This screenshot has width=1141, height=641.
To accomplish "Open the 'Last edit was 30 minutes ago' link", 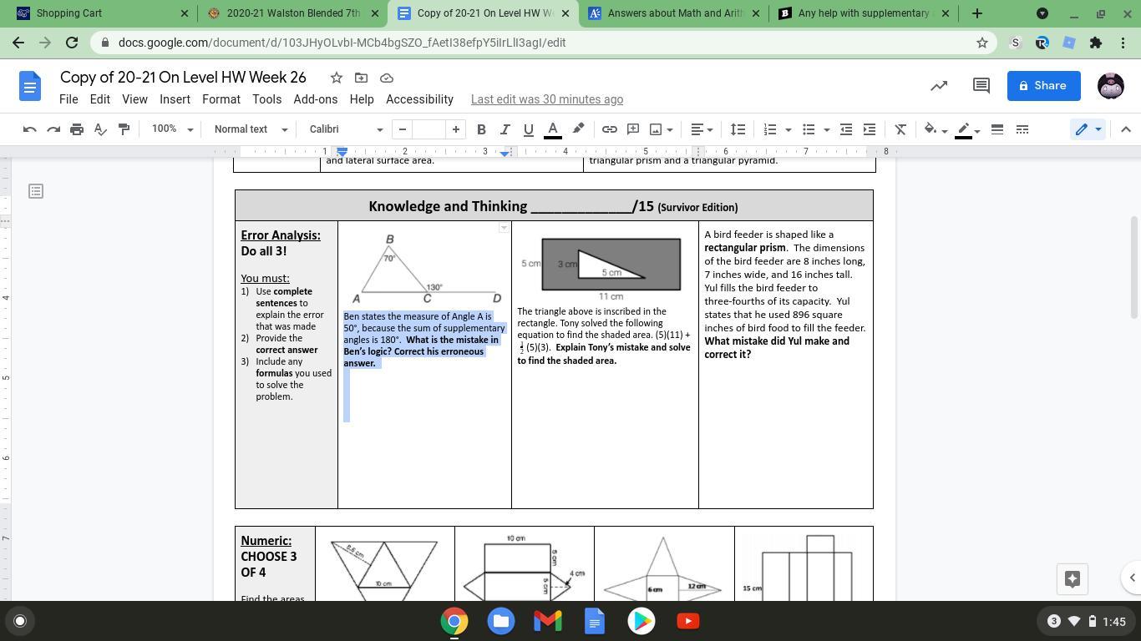I will (546, 99).
